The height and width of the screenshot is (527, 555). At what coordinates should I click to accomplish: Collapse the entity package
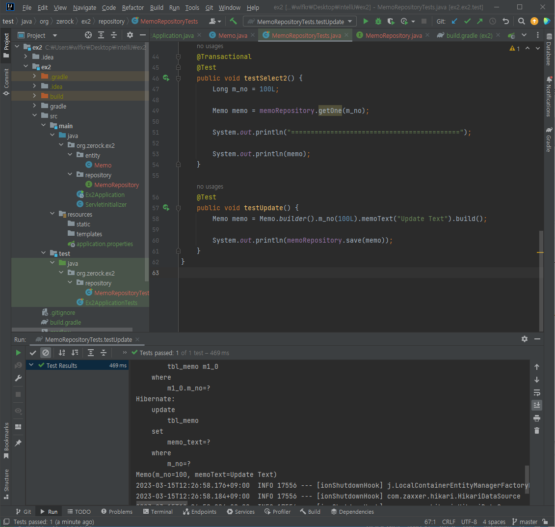[70, 155]
